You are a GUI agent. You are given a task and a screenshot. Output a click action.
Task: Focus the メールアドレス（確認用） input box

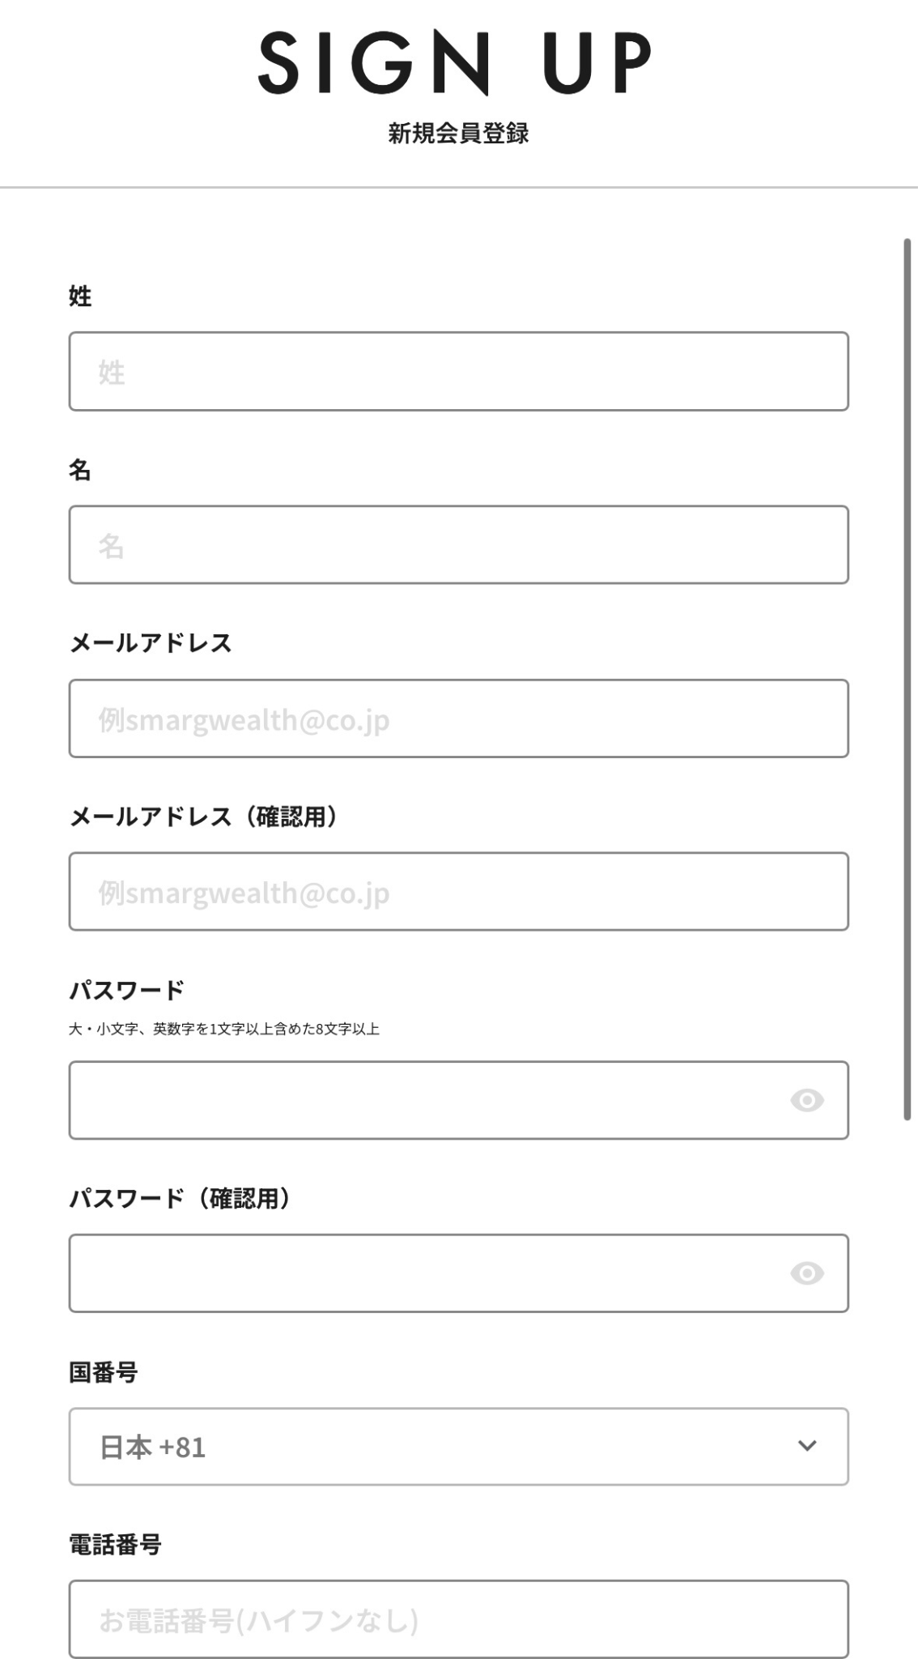click(x=458, y=891)
